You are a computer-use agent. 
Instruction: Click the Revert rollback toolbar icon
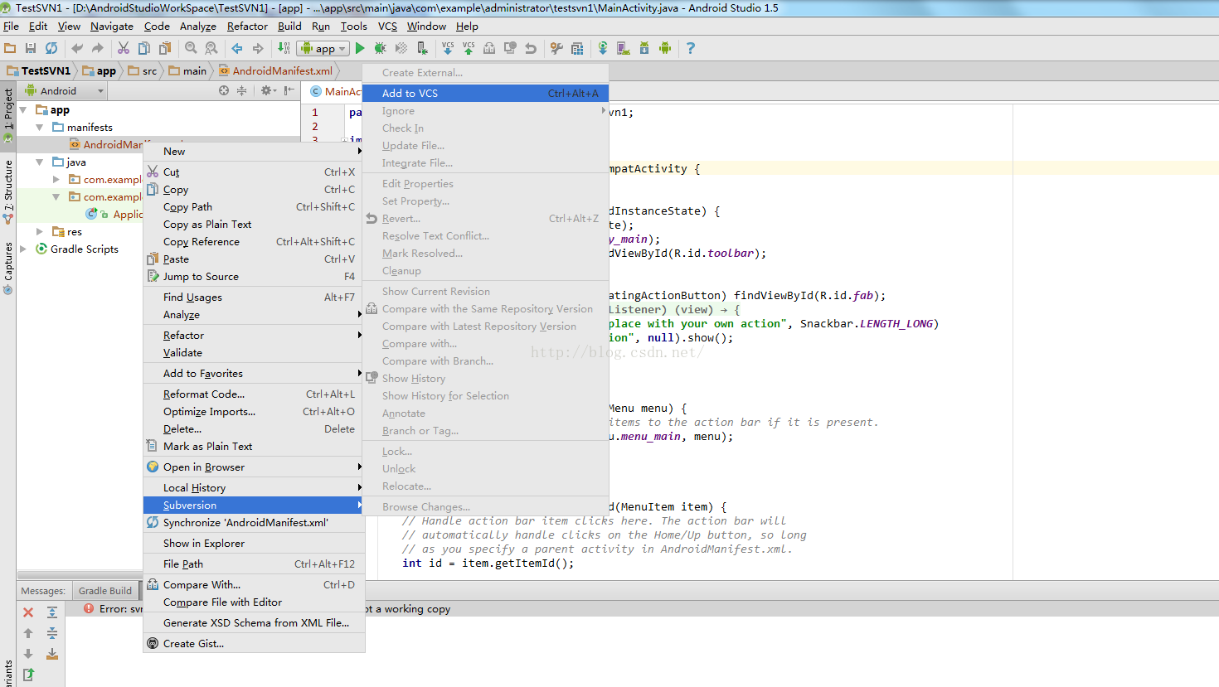(531, 48)
